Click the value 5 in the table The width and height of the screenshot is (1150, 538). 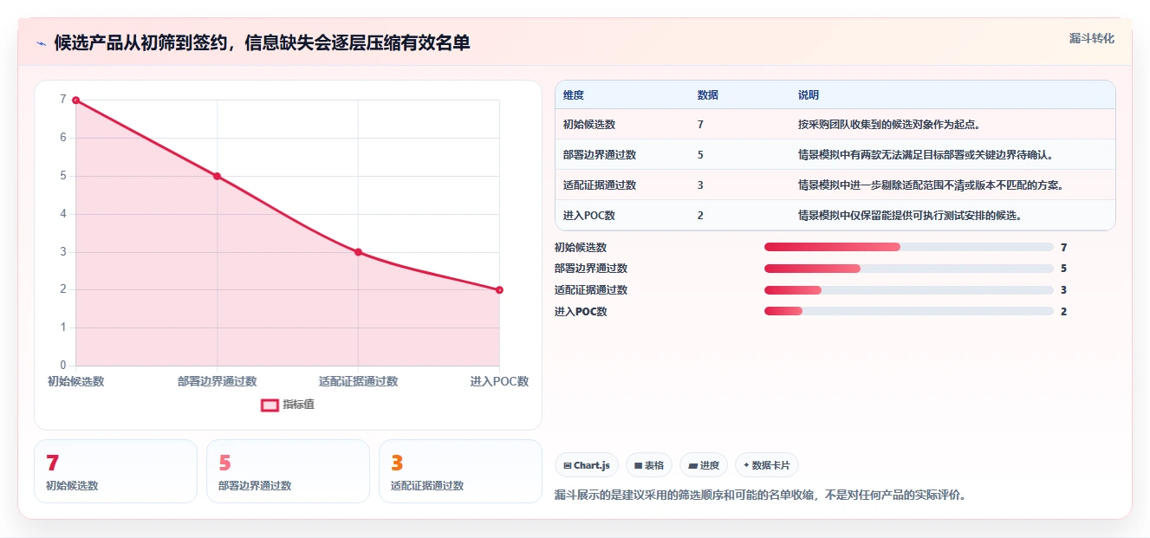700,155
